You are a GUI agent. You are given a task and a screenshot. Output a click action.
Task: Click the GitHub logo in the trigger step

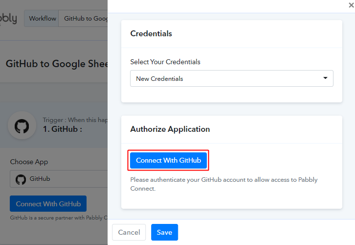(x=22, y=125)
